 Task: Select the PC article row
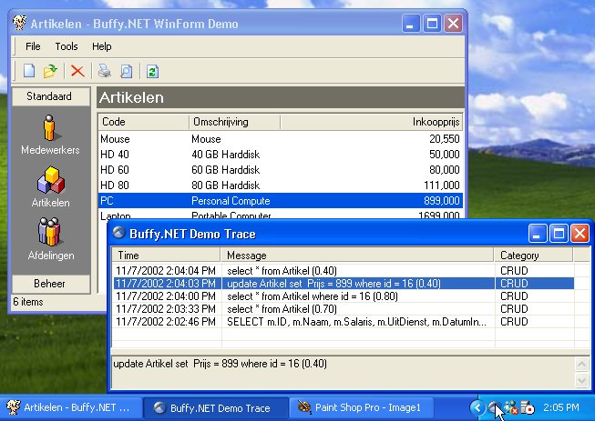(280, 201)
